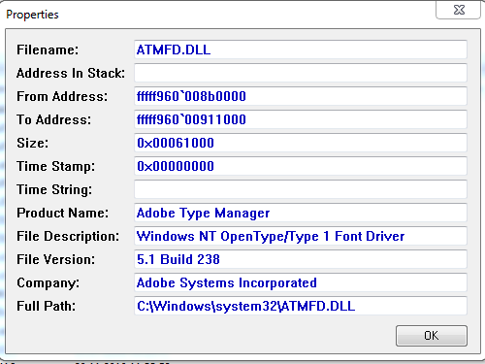Click the From Address value field
The image size is (485, 364).
click(301, 96)
